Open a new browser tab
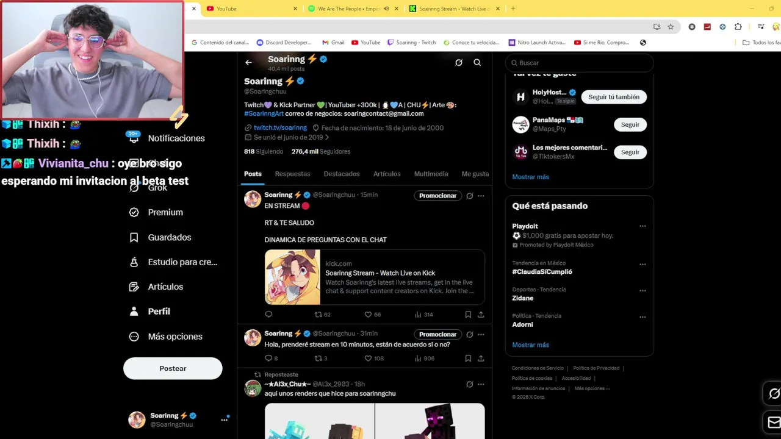Viewport: 781px width, 439px height. (x=513, y=9)
